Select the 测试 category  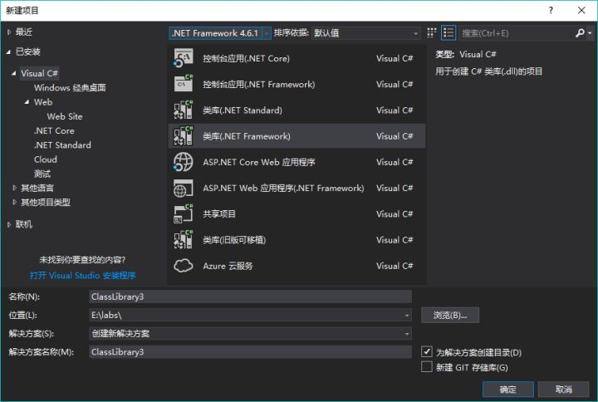[42, 174]
